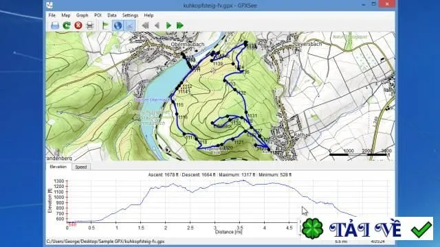The width and height of the screenshot is (440, 247).
Task: Open the POI menu
Action: pyautogui.click(x=98, y=15)
